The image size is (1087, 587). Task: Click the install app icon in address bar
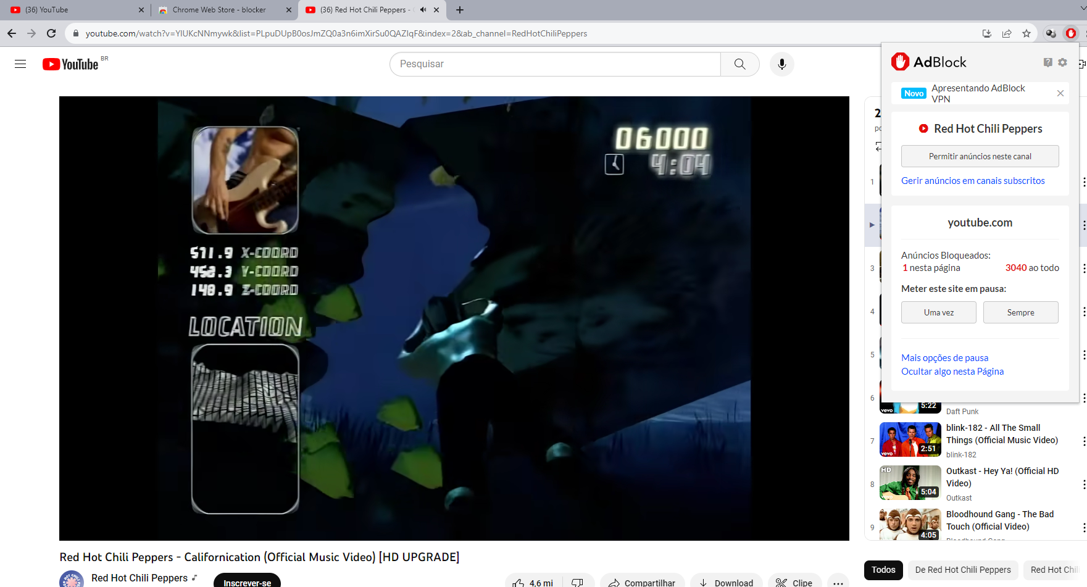(x=987, y=33)
